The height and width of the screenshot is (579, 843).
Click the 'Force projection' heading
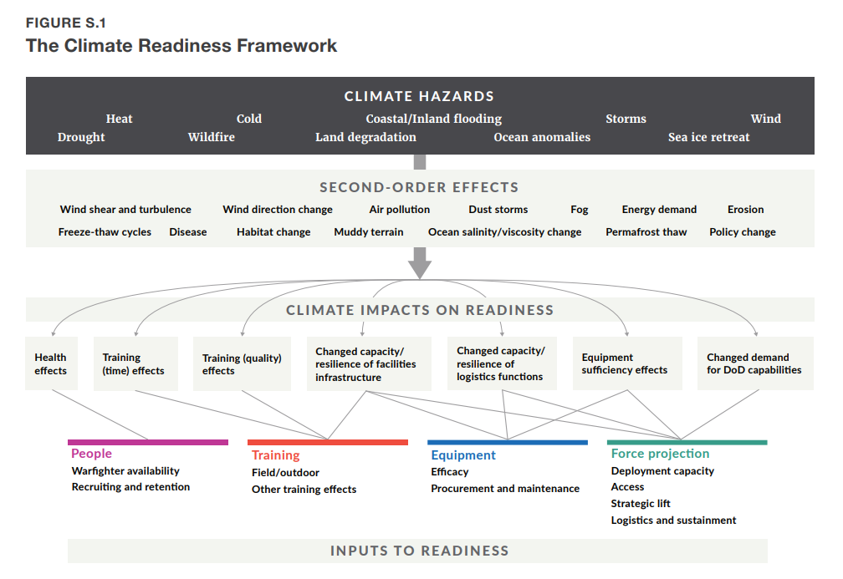(x=660, y=454)
